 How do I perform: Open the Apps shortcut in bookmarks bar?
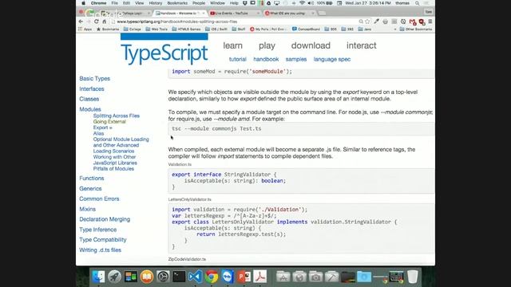(x=85, y=29)
